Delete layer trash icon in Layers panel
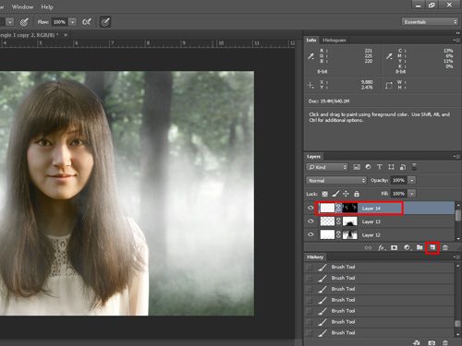 (x=445, y=247)
